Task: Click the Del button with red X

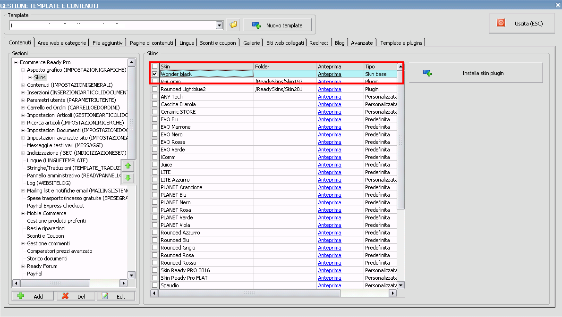Action: pos(74,296)
